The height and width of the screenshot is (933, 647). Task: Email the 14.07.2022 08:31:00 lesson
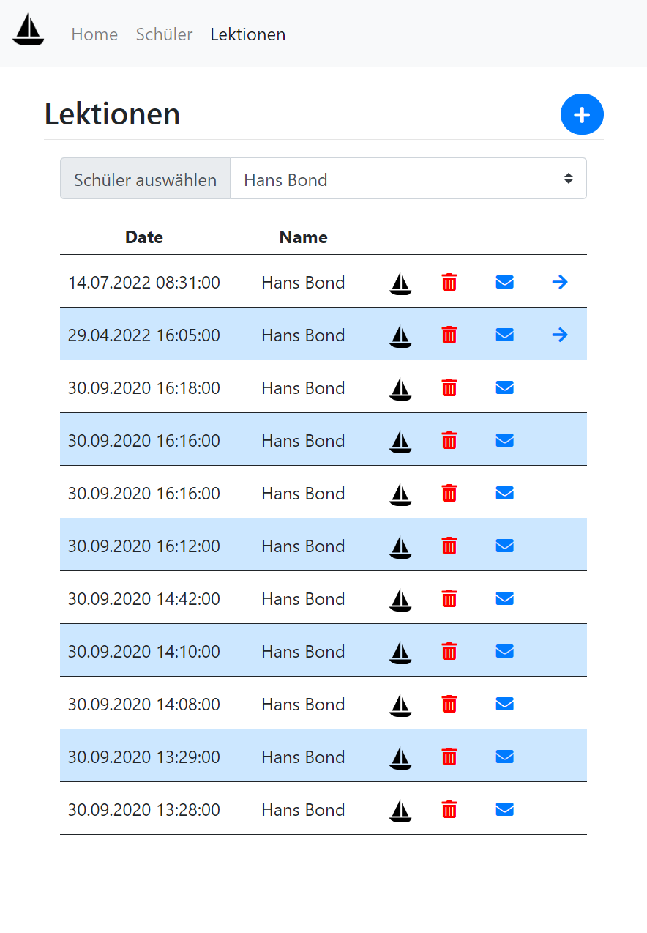point(504,282)
